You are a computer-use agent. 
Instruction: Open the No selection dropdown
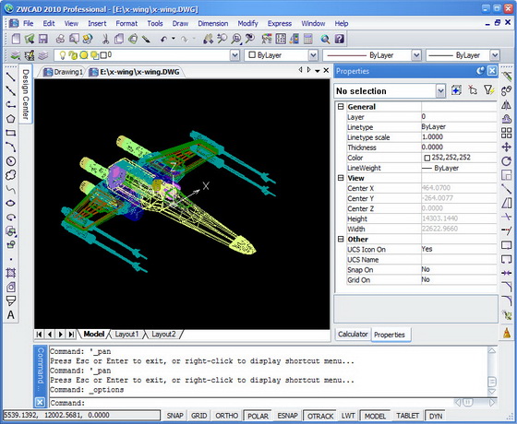click(x=441, y=91)
